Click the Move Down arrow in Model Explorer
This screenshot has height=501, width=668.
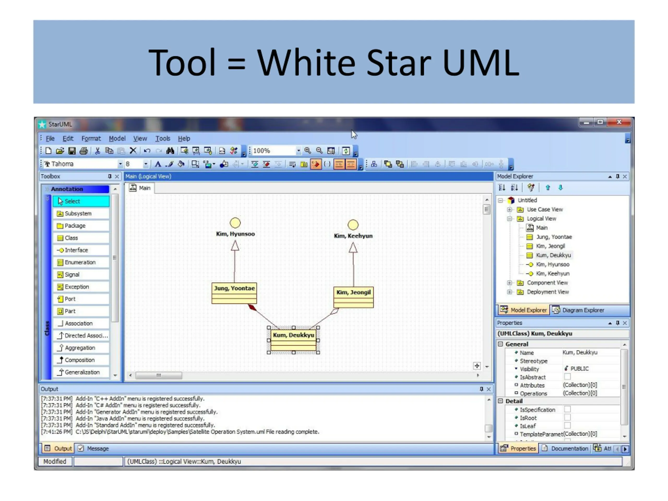click(560, 188)
